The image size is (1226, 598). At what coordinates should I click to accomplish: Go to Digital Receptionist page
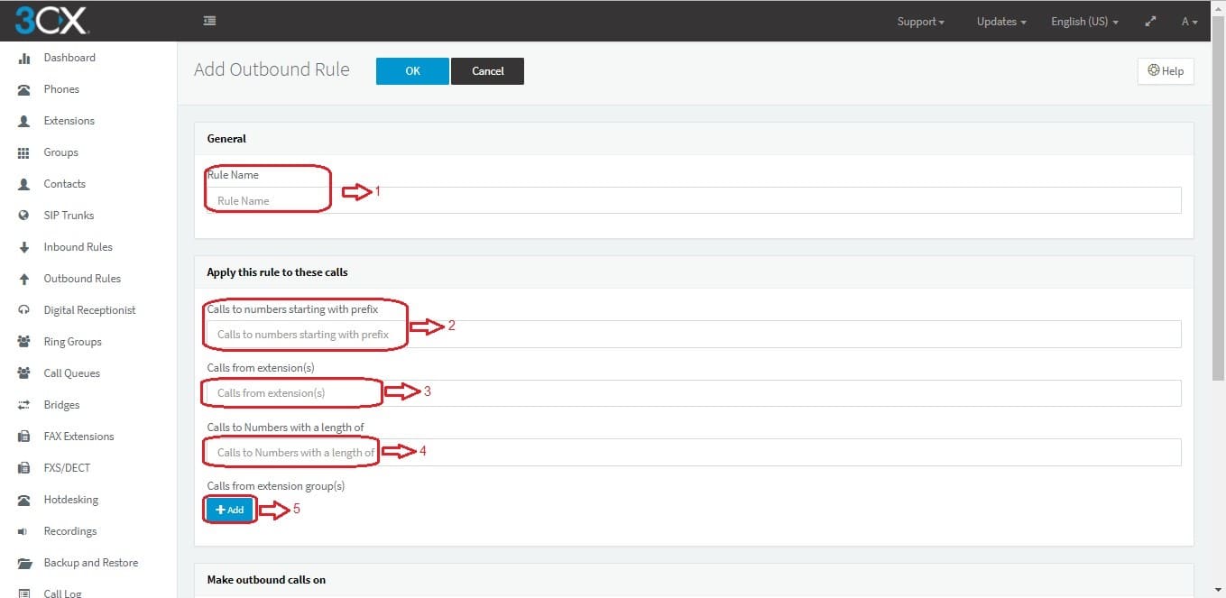(x=90, y=310)
